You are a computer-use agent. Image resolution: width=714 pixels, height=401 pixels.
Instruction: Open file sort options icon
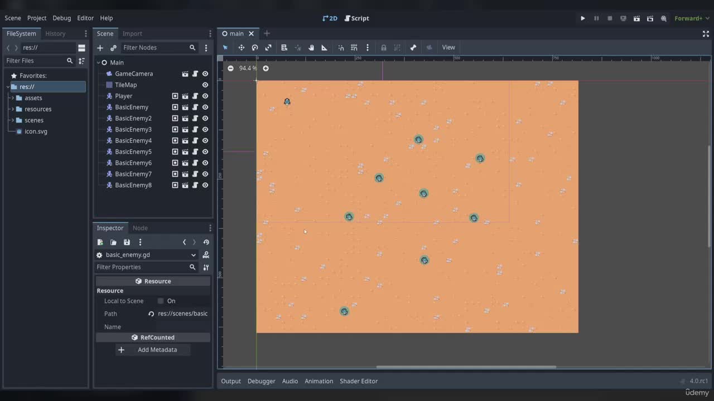coord(81,61)
